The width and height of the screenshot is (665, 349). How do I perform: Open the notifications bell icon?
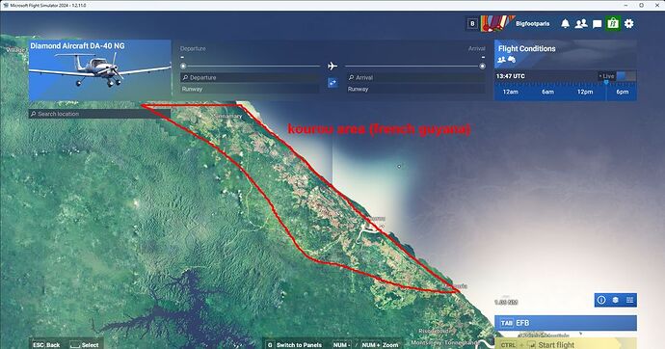pyautogui.click(x=565, y=24)
